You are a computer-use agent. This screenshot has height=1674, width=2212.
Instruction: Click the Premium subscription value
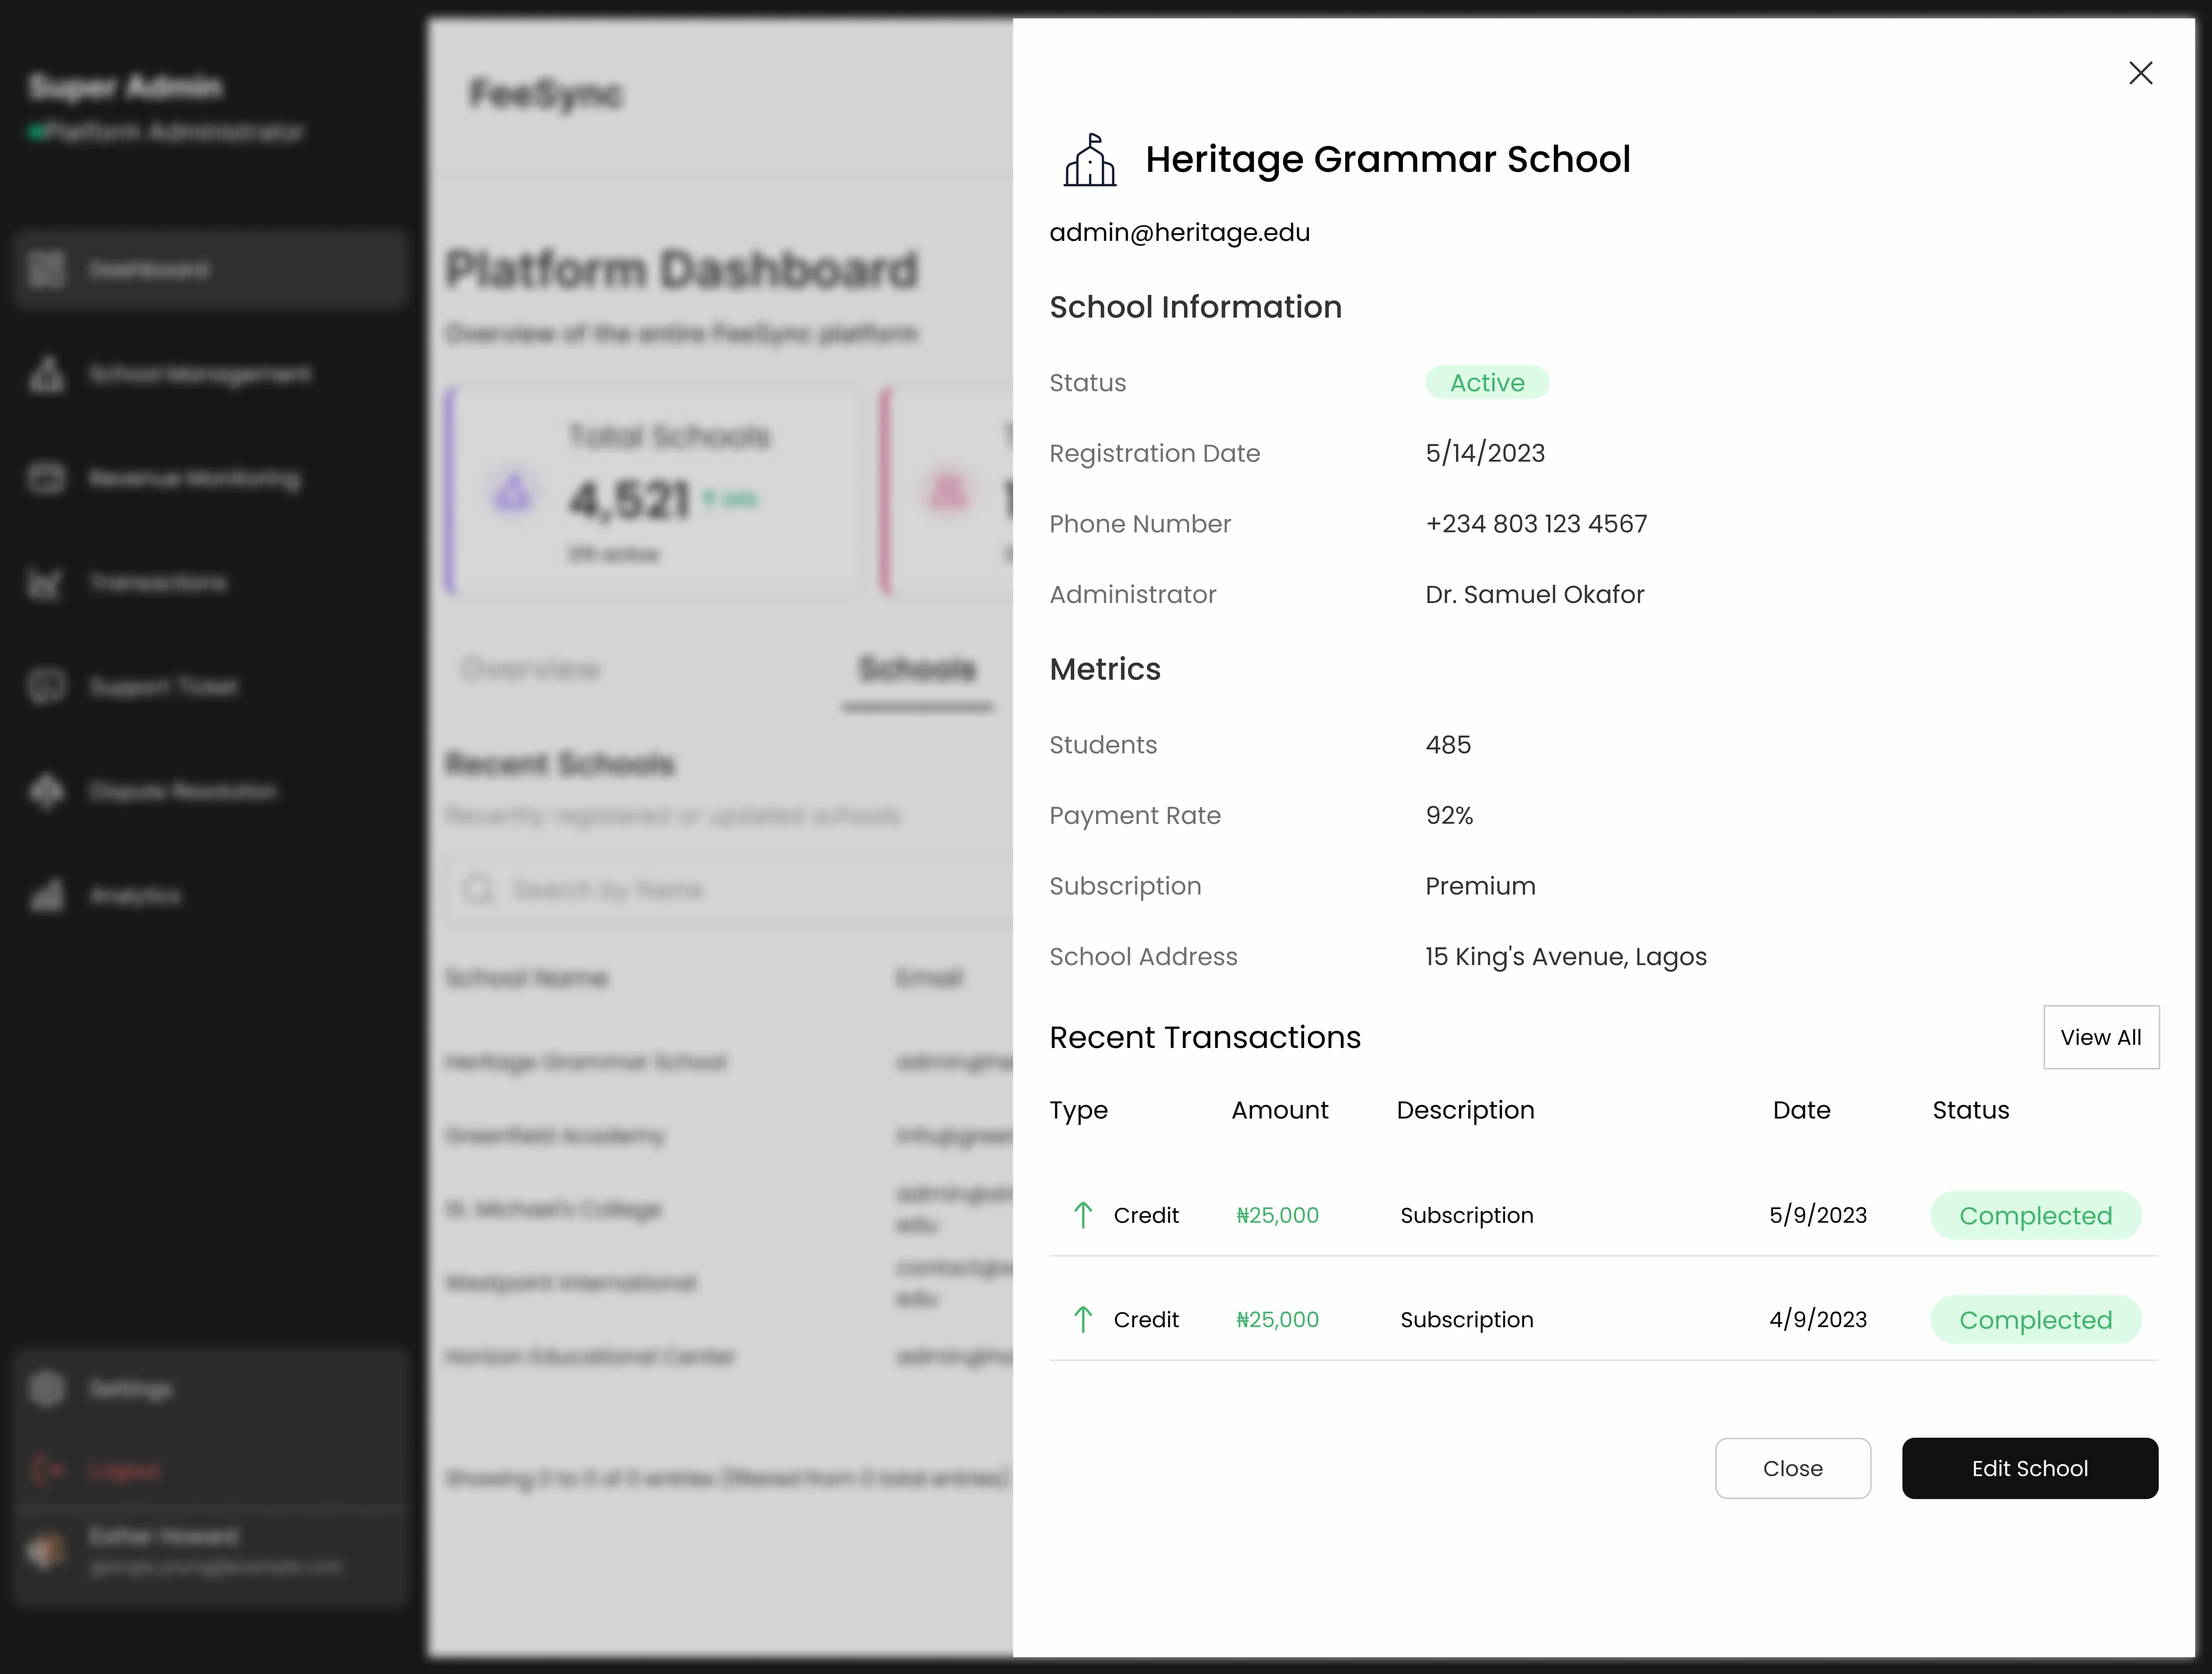(x=1480, y=886)
